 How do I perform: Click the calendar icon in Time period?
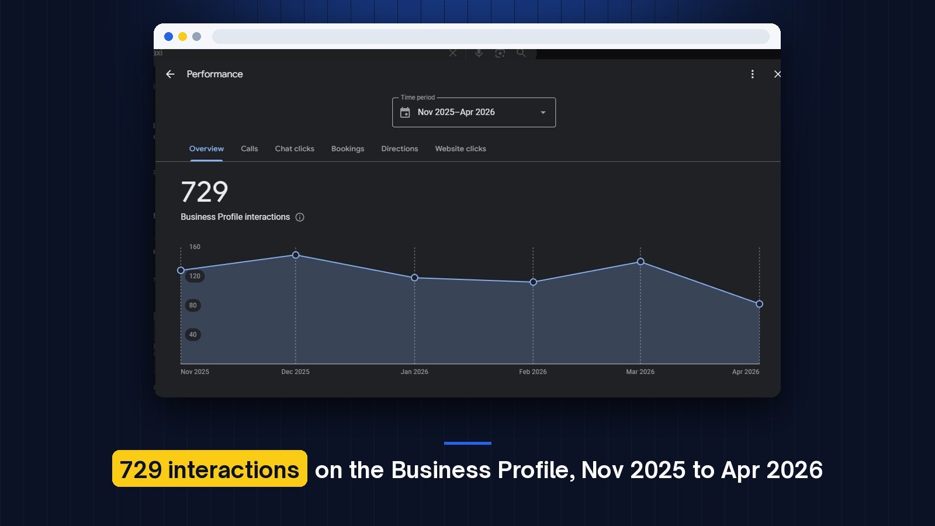(405, 112)
